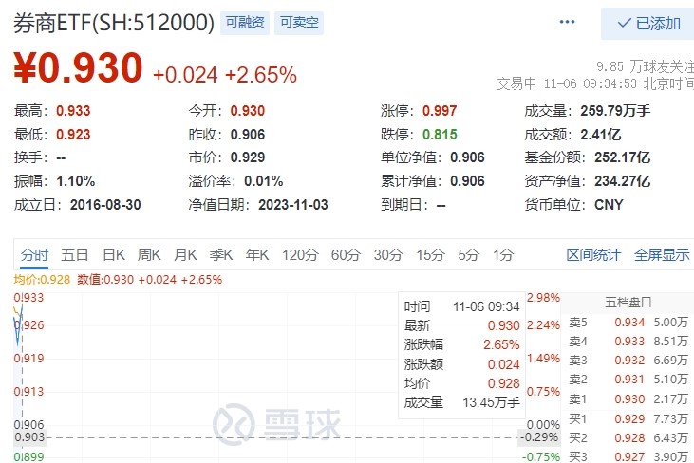
Task: Select the 5分 chart tab
Action: (469, 255)
